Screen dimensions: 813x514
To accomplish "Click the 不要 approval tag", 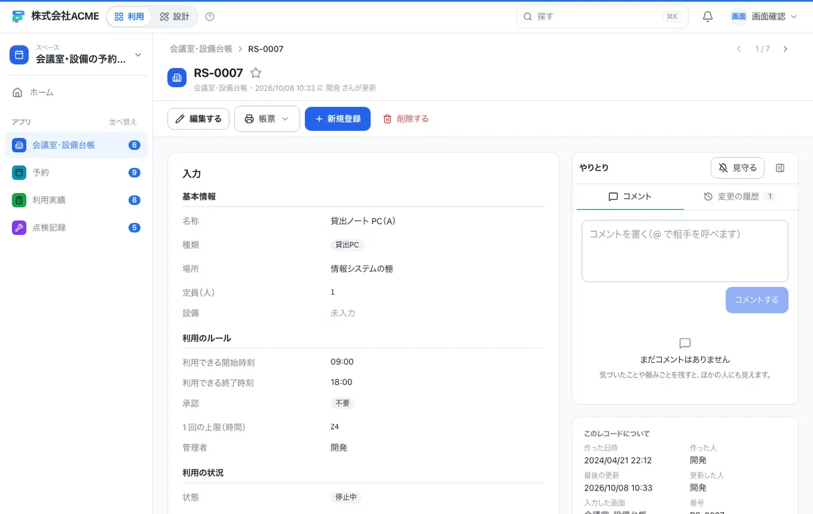I will [343, 403].
